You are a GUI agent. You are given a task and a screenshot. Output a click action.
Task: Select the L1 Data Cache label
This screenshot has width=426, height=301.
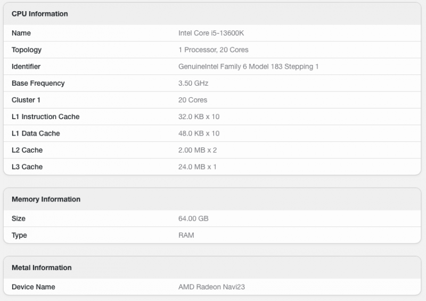(36, 133)
